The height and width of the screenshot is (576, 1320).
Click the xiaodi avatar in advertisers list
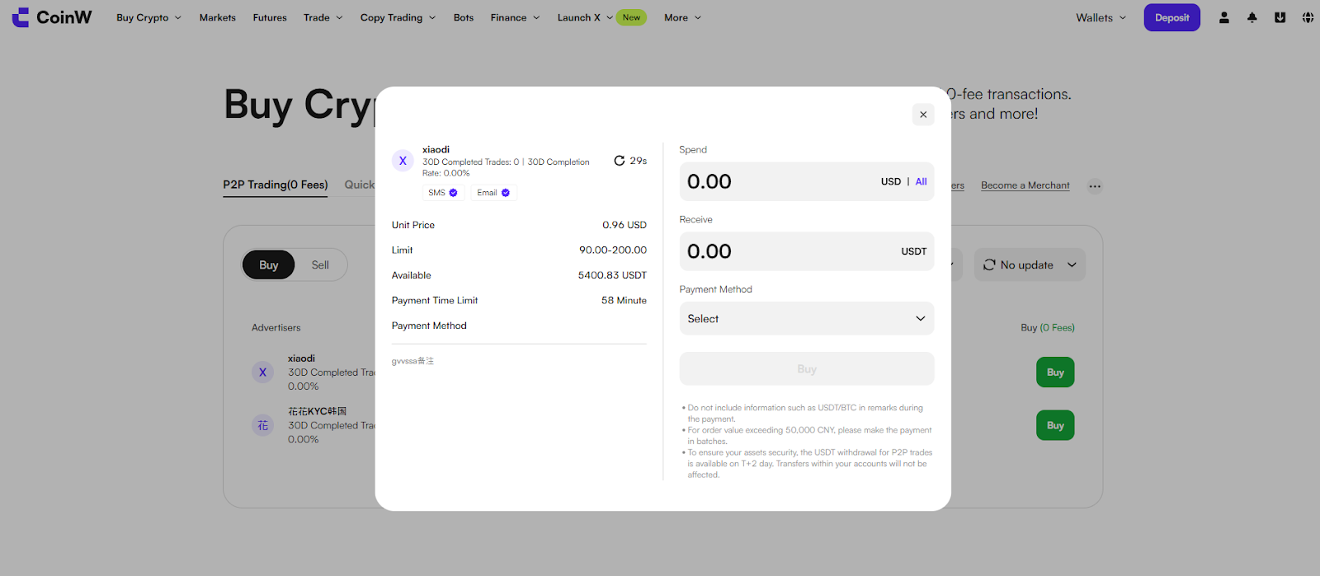click(x=262, y=372)
